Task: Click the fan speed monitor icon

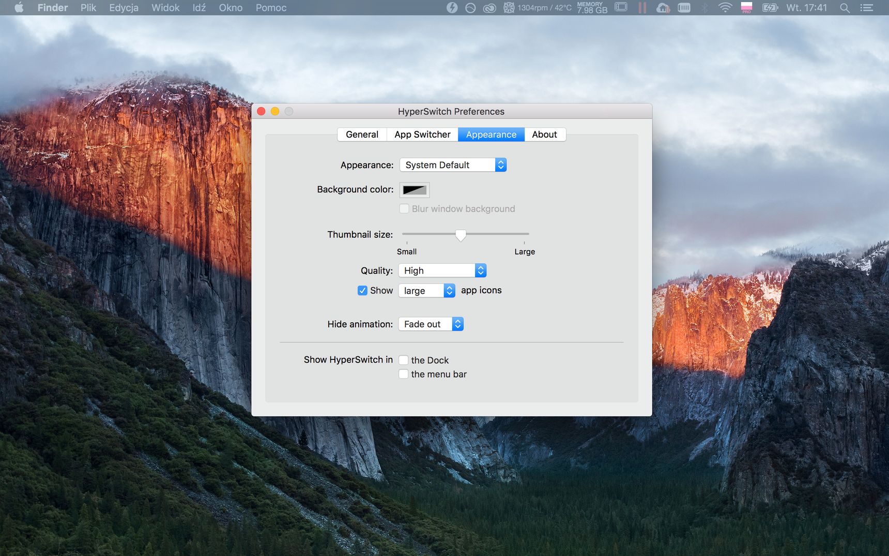Action: pyautogui.click(x=509, y=8)
